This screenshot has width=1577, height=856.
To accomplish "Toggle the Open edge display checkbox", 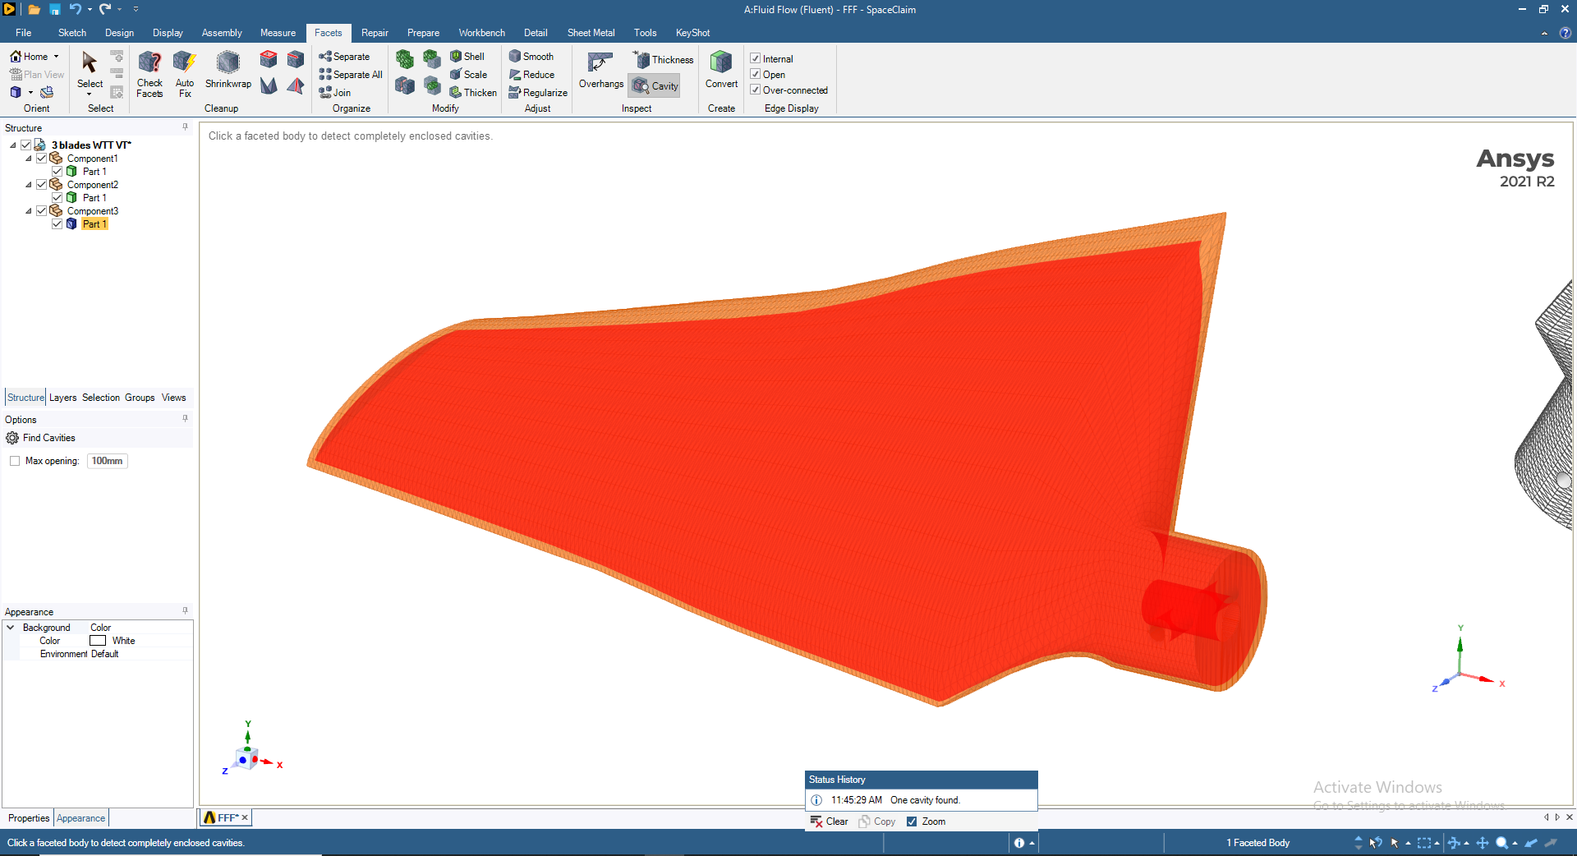I will tap(755, 74).
